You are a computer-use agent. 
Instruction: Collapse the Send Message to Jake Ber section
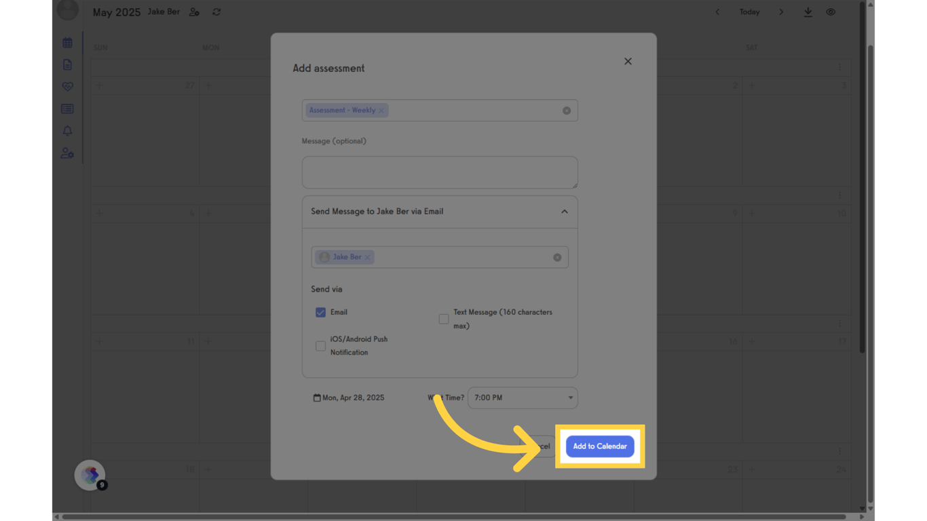coord(565,212)
